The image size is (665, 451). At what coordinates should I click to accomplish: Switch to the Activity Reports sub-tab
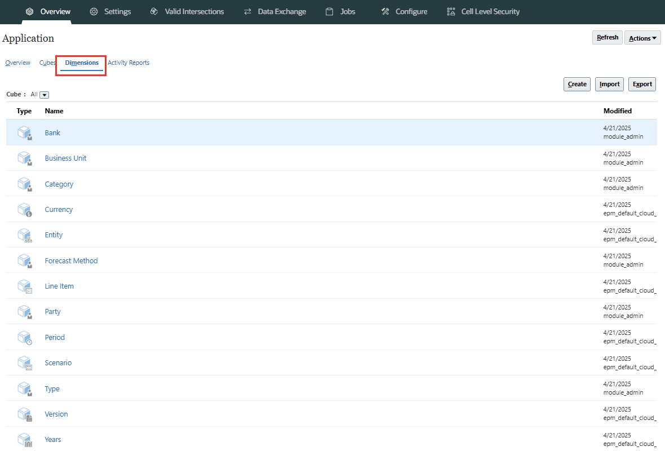point(128,63)
